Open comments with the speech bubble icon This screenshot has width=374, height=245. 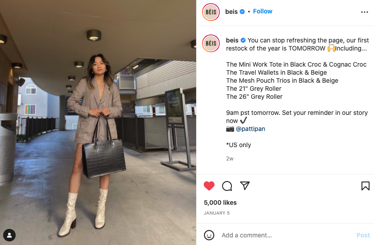227,186
